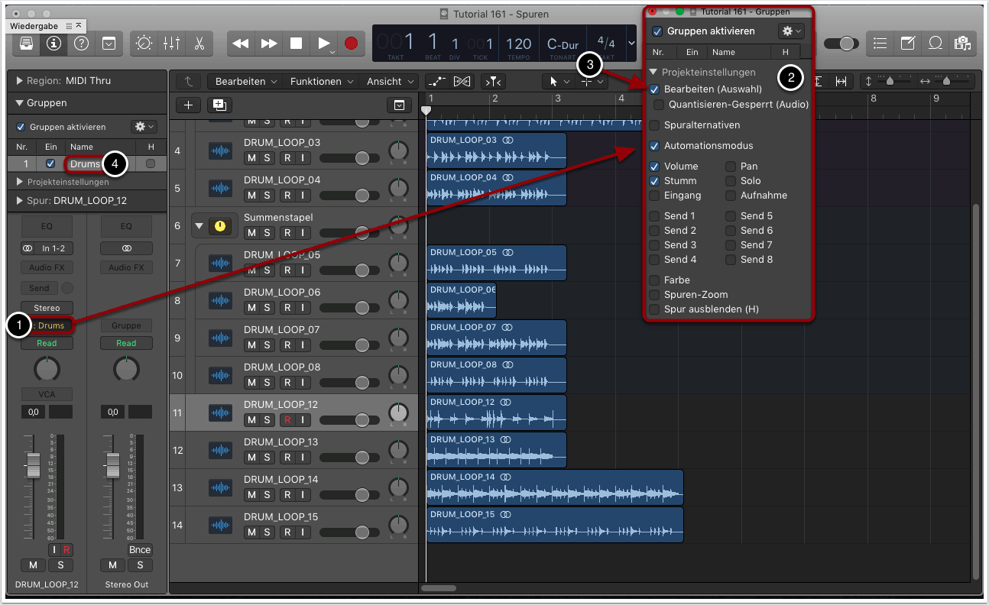This screenshot has width=989, height=605.
Task: Click the duplicate track icon button
Action: tap(219, 105)
